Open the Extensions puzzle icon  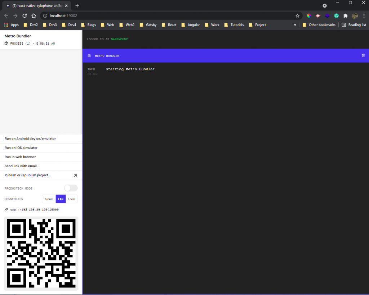click(x=346, y=16)
